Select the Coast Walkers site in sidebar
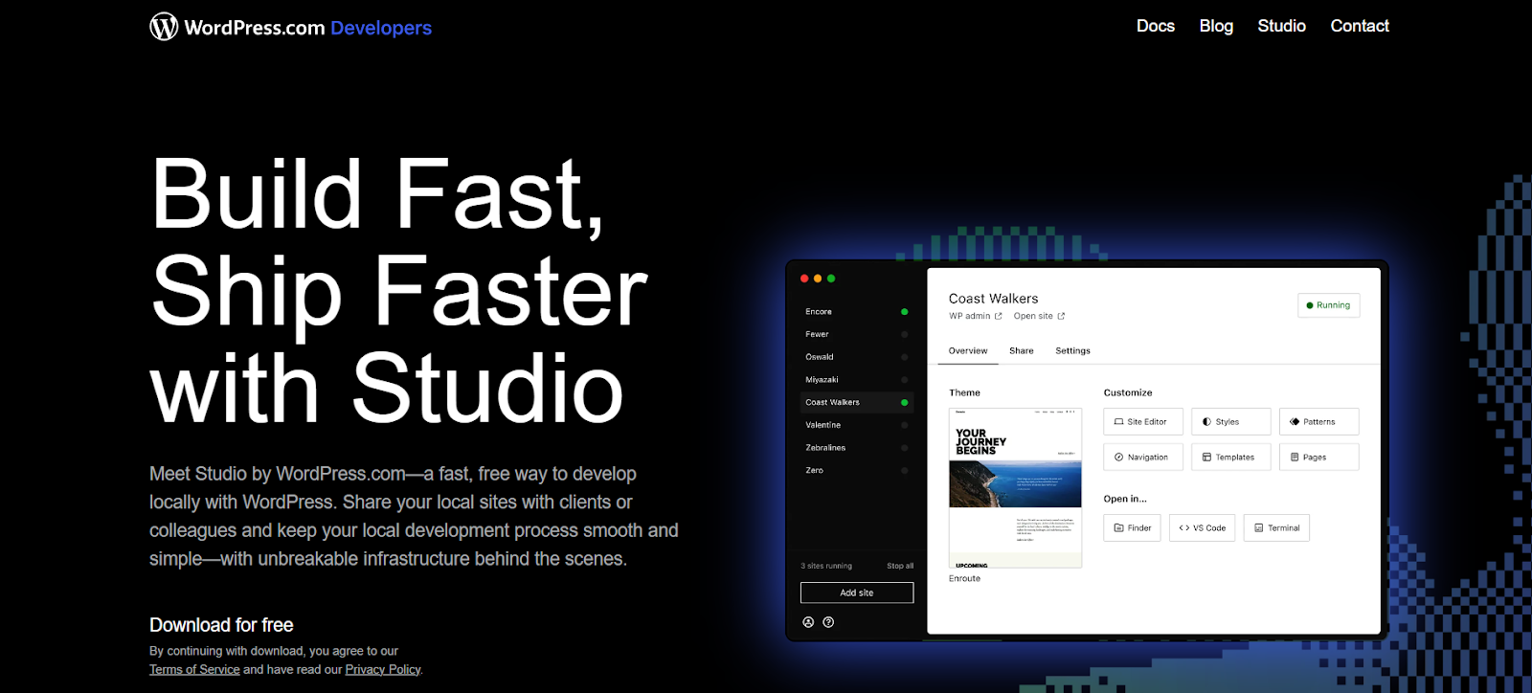 pyautogui.click(x=857, y=402)
